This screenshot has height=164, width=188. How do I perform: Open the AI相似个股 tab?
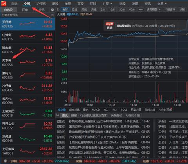tap(133, 115)
